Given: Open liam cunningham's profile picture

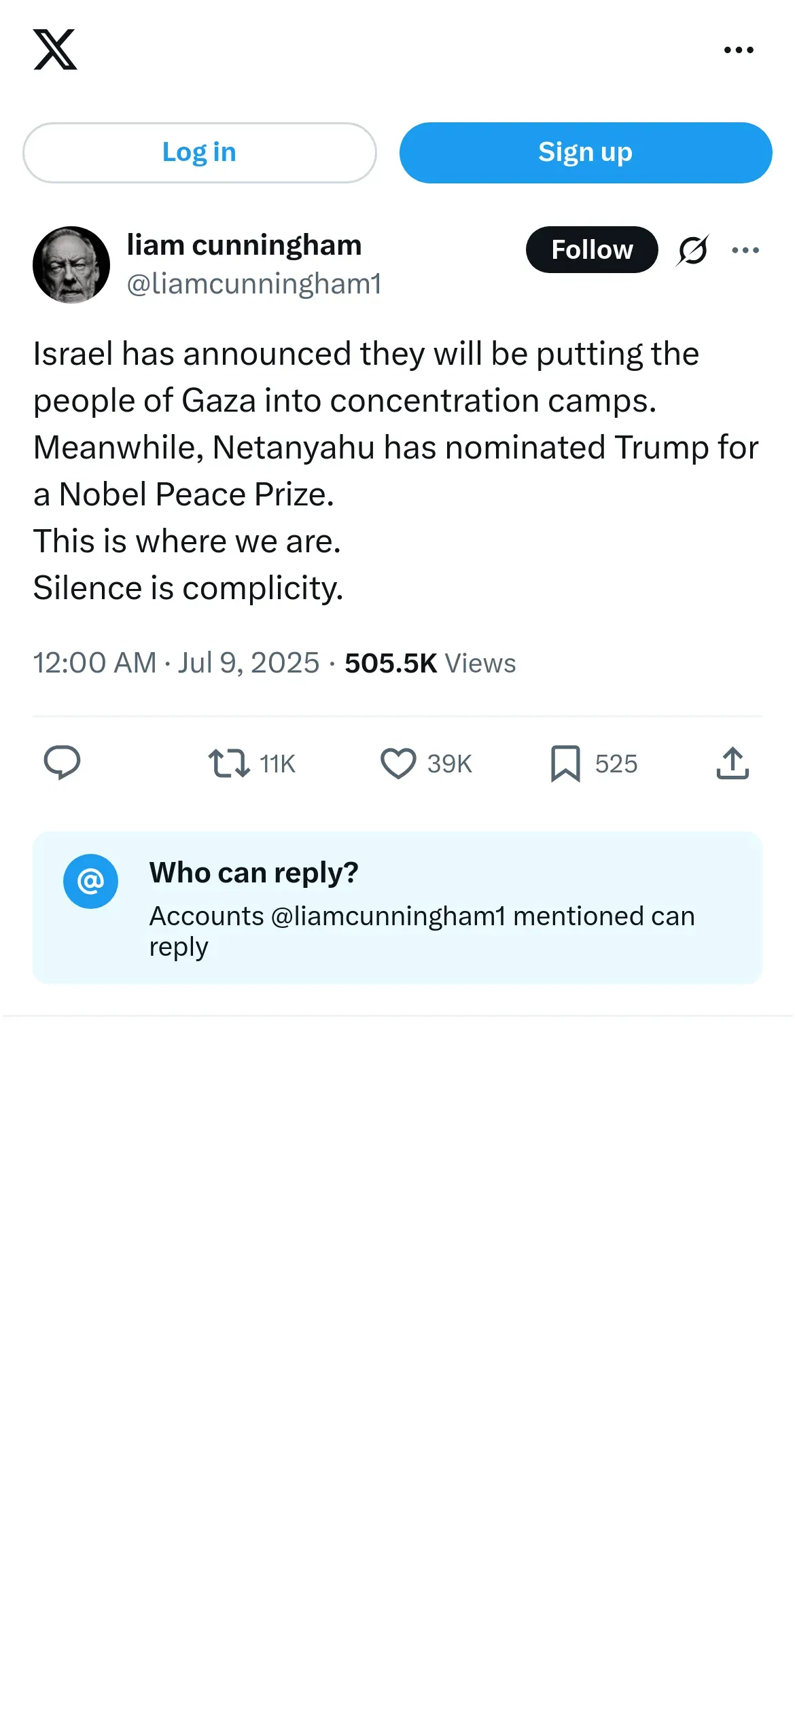Looking at the screenshot, I should click(x=71, y=265).
